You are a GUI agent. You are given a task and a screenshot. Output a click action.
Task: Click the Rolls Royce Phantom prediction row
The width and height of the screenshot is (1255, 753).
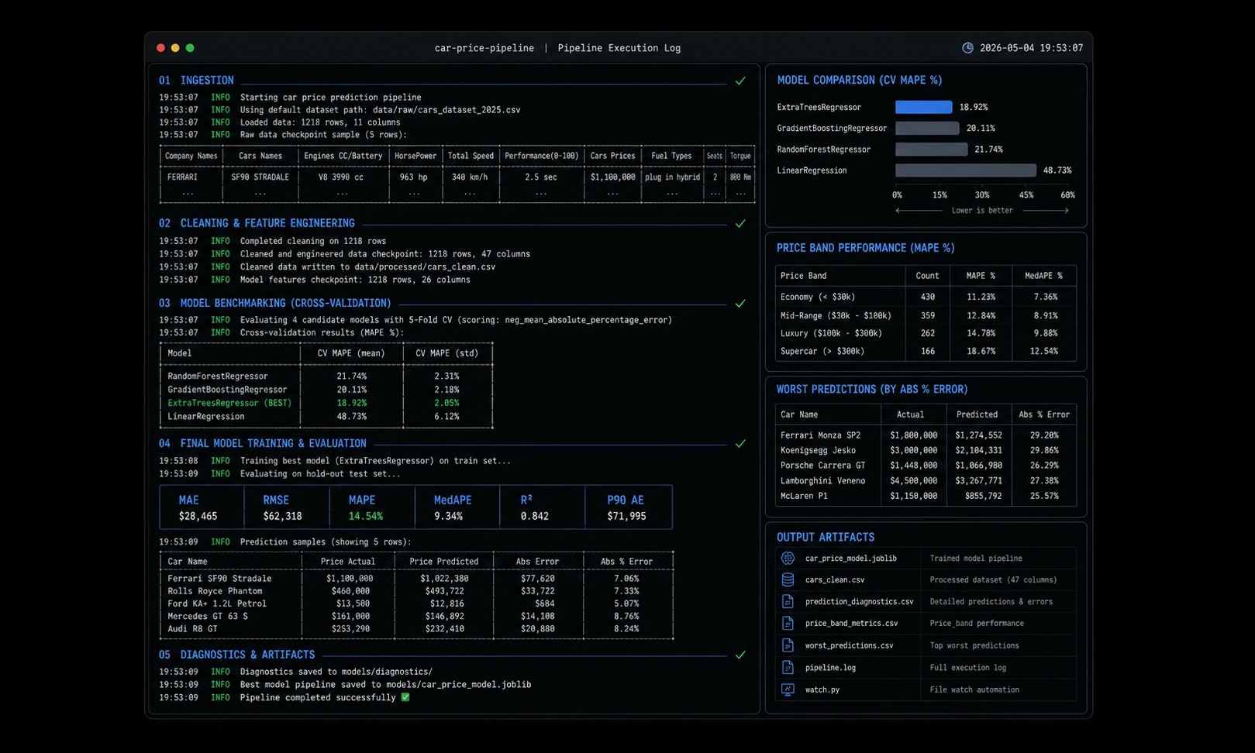[x=417, y=591]
